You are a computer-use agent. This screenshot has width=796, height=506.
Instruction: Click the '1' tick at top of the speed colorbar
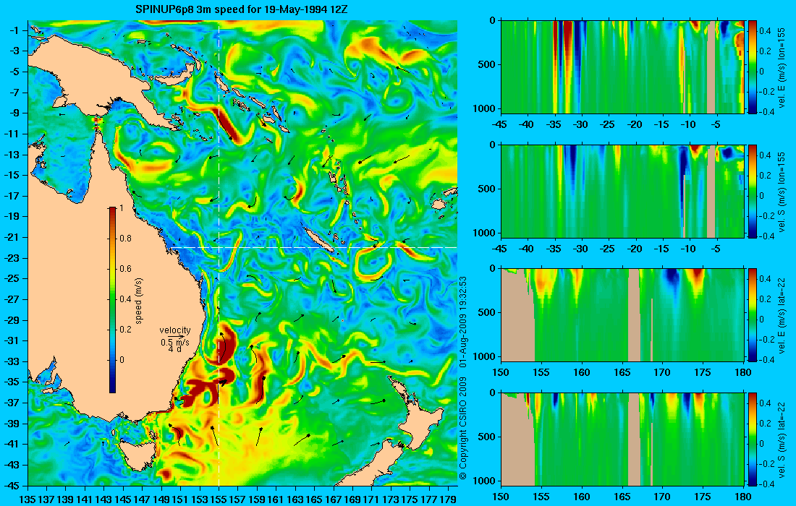(x=120, y=208)
